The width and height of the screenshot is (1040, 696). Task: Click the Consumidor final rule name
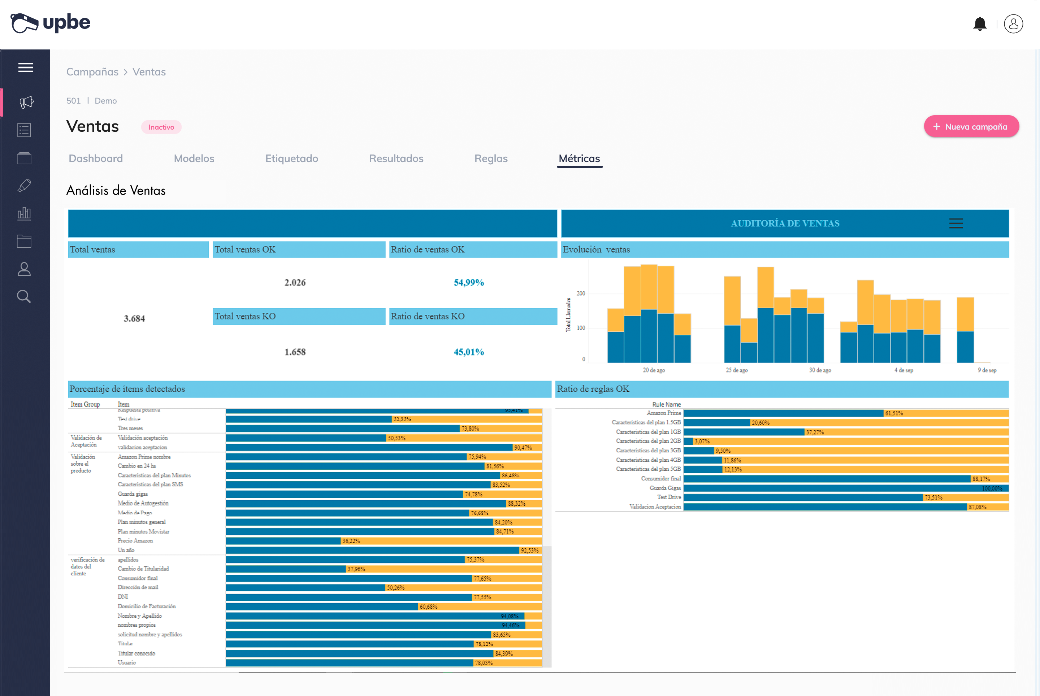coord(661,479)
